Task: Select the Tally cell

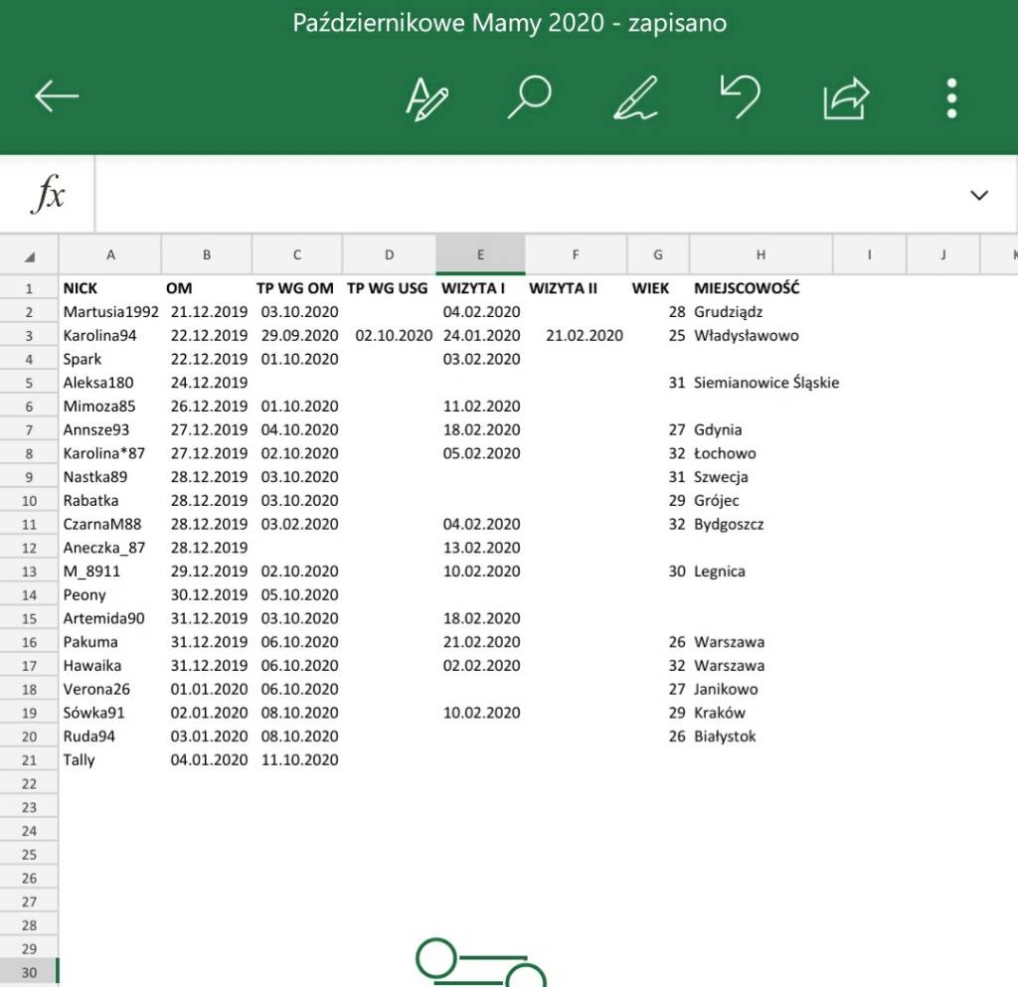Action: point(110,759)
